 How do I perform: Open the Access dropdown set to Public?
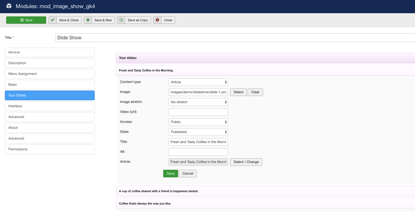point(198,122)
